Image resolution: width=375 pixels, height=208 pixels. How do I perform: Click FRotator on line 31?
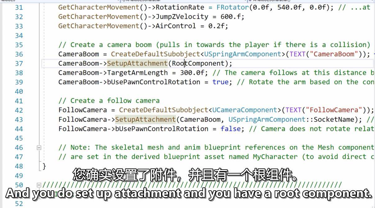coord(233,7)
